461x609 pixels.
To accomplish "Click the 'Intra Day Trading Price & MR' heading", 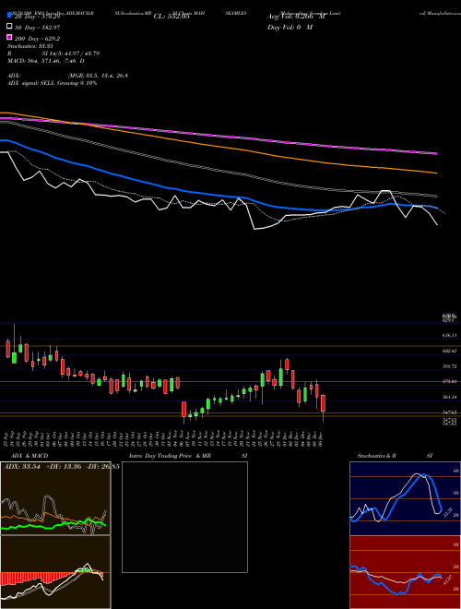I will 170,456.
